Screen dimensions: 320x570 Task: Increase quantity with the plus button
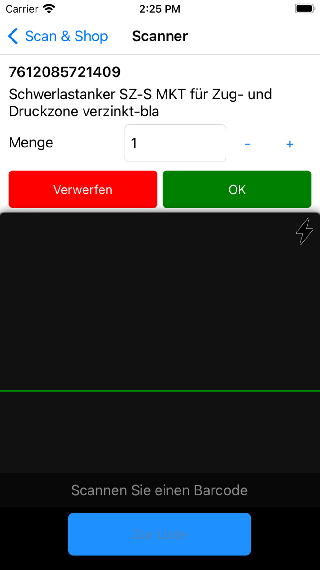point(290,144)
